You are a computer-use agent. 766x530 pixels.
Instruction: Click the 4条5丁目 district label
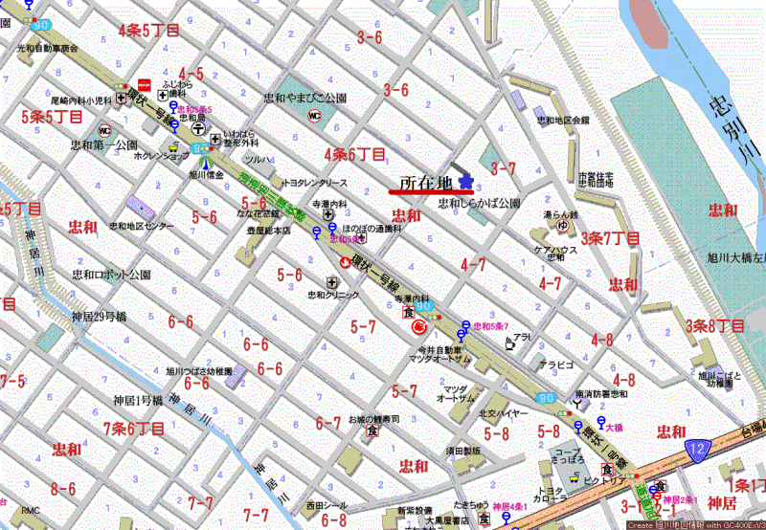click(149, 31)
